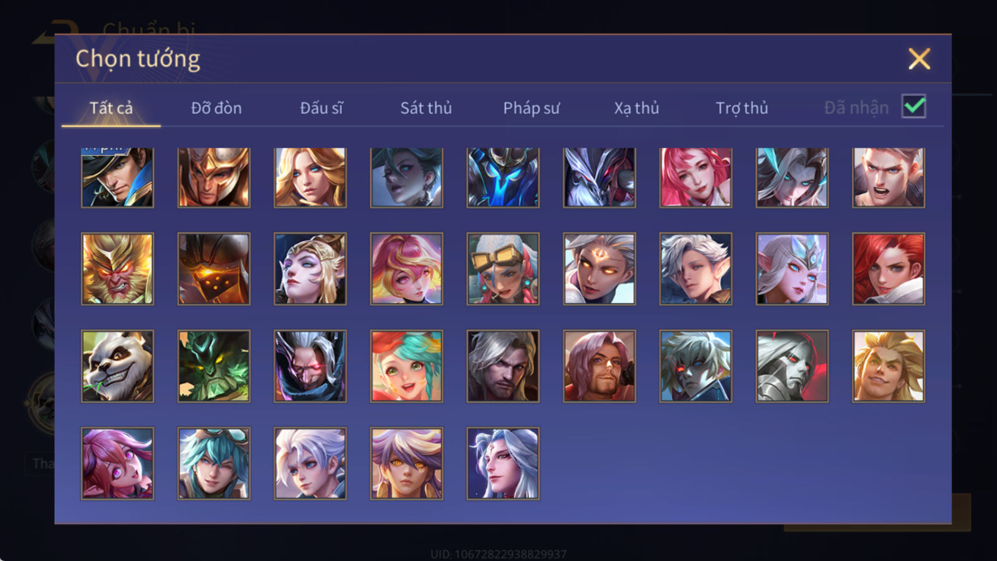997x561 pixels.
Task: Select the hero wearing yellow goggles
Action: [x=503, y=269]
